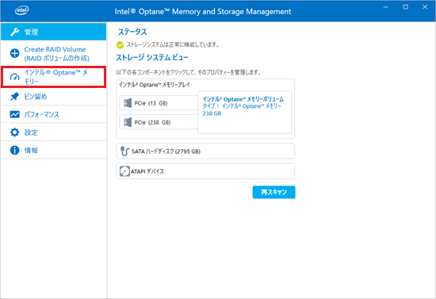Click the SATA hard disk cable icon
436x299 pixels.
click(x=124, y=151)
